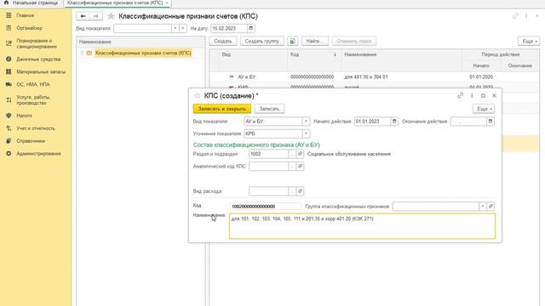Click the Наименование text area
Image resolution: width=545 pixels, height=306 pixels.
362,226
